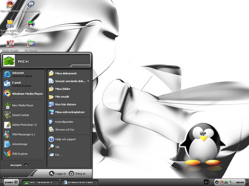Open Anteckningar notepad
Screen dimensions: 249x186
click(19, 144)
